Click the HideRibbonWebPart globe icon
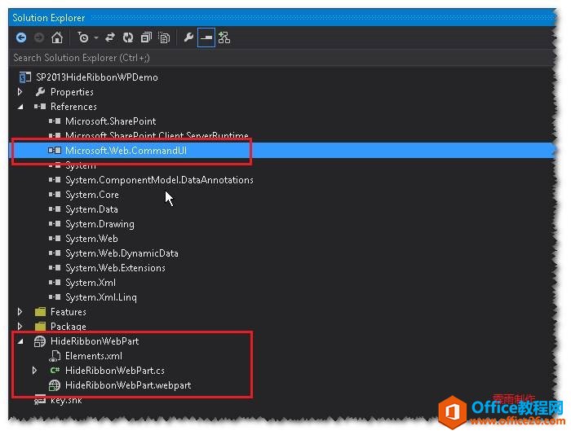 (40, 341)
